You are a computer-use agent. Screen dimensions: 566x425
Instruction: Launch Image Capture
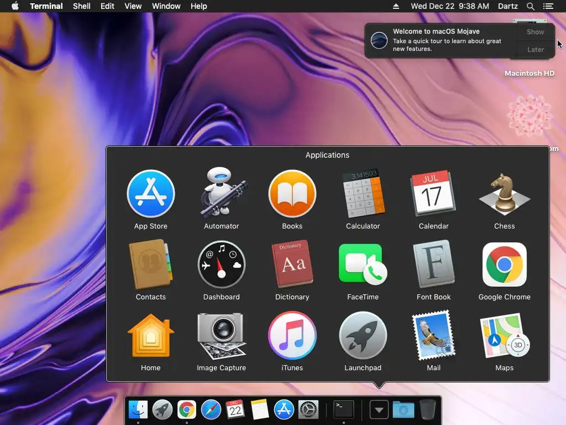(x=221, y=336)
